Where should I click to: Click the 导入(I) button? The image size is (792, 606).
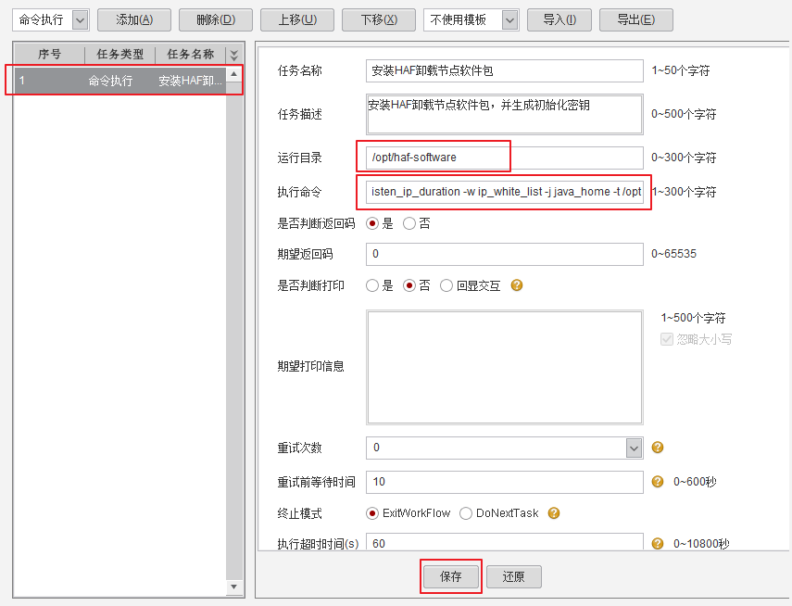pyautogui.click(x=559, y=20)
